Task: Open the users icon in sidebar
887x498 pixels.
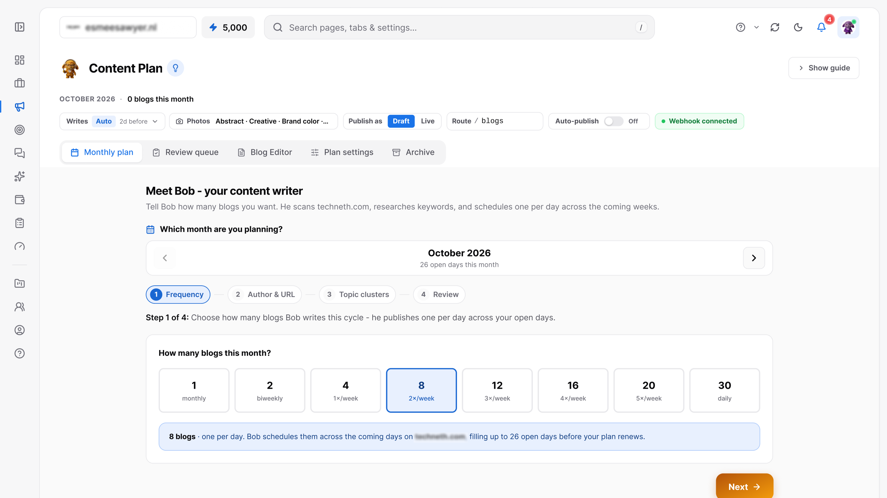Action: pos(20,307)
